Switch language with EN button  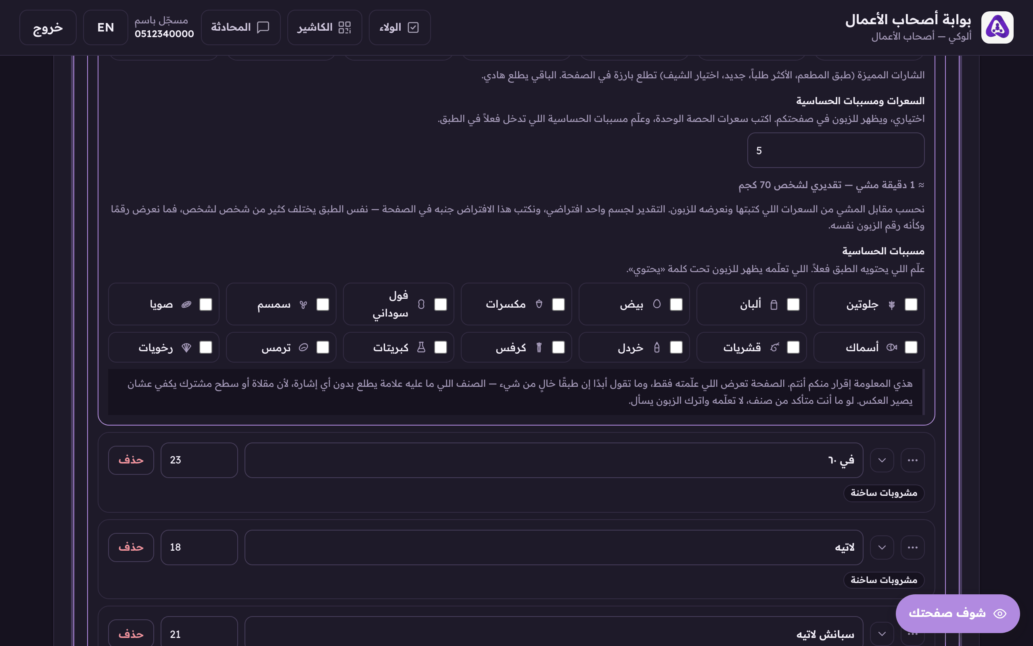[105, 27]
